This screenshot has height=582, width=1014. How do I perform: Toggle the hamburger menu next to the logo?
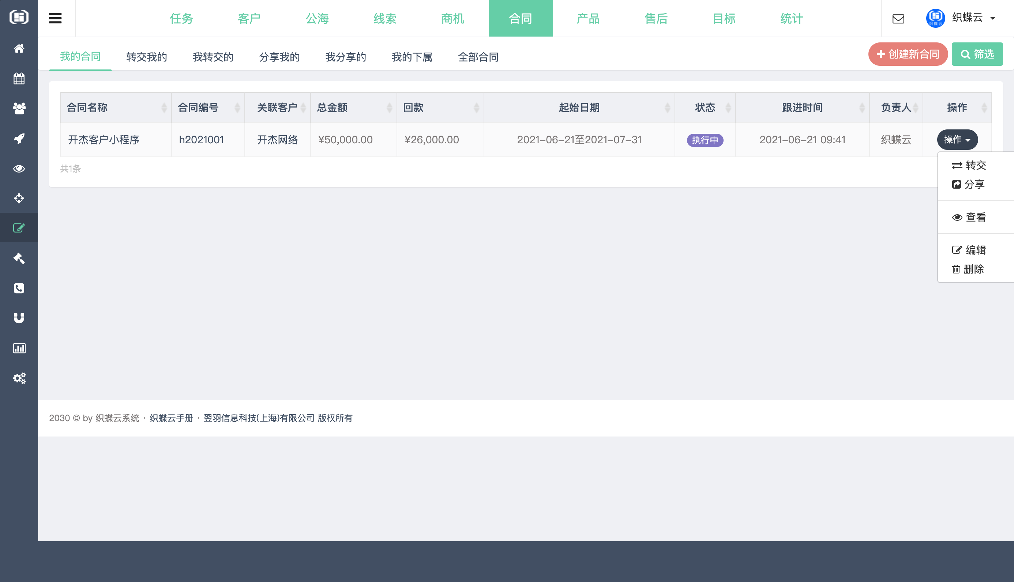click(55, 18)
